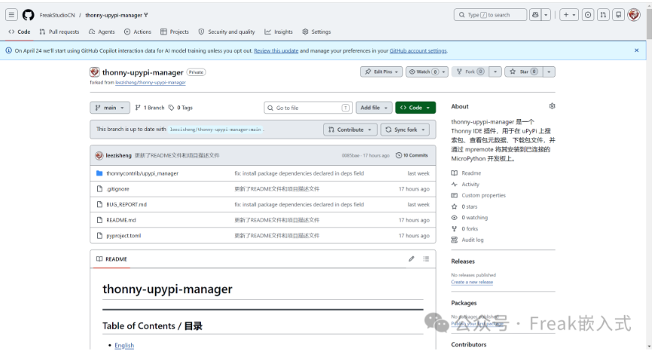View the 0 stars link
This screenshot has width=655, height=357.
point(464,207)
